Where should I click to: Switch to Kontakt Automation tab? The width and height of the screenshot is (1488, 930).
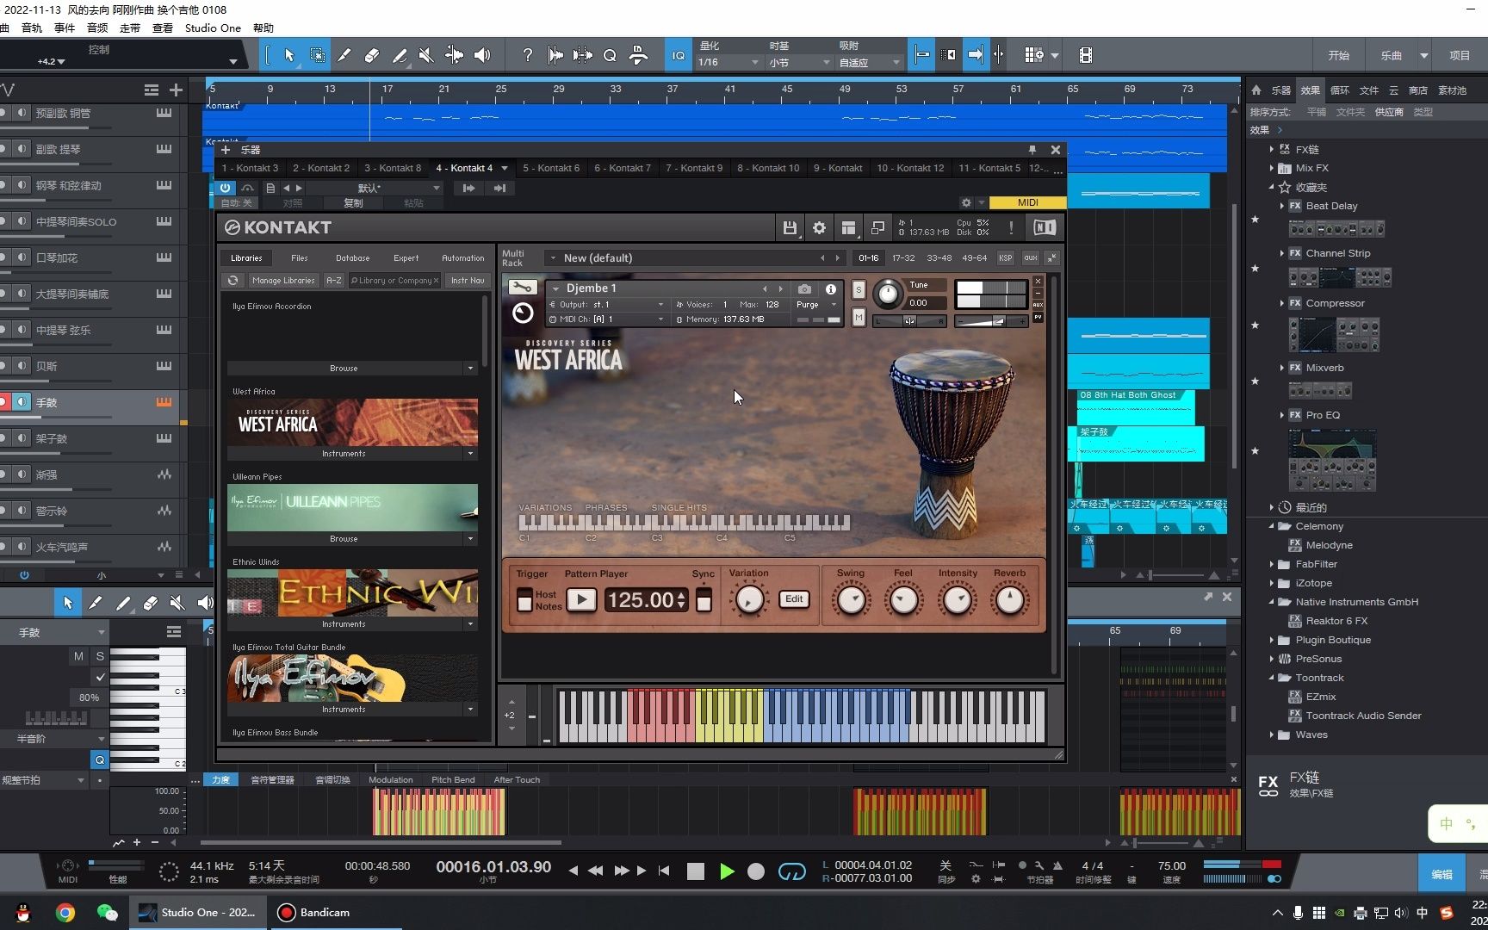[x=462, y=257]
